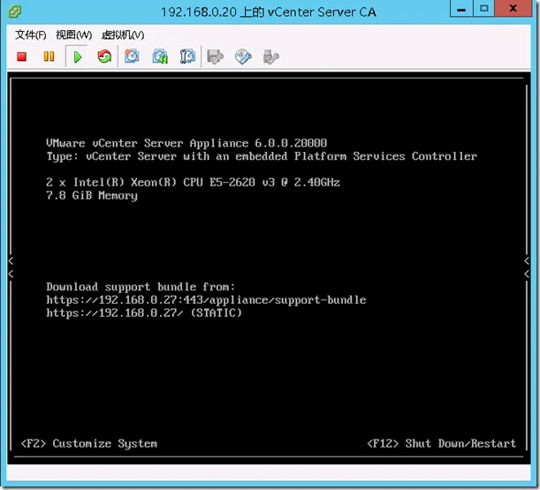
Task: Revert to the current snapshot
Action: click(160, 57)
